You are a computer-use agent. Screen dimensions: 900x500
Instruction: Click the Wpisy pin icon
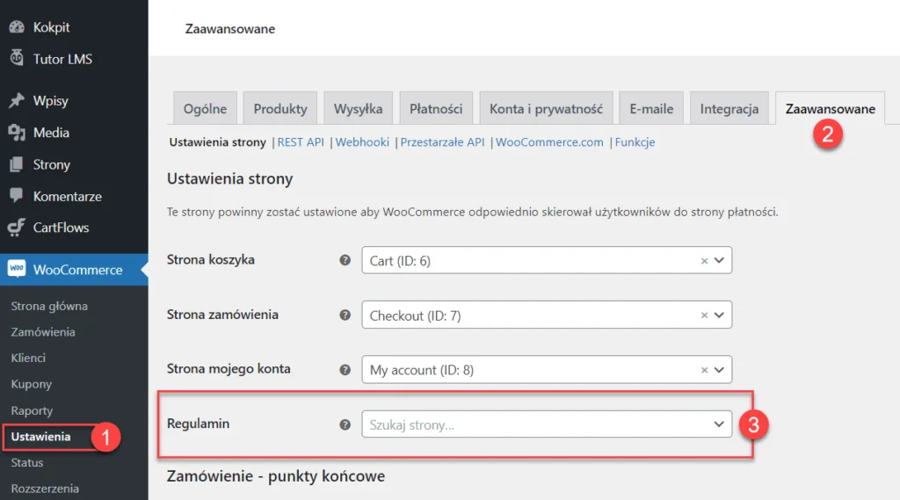click(x=17, y=100)
